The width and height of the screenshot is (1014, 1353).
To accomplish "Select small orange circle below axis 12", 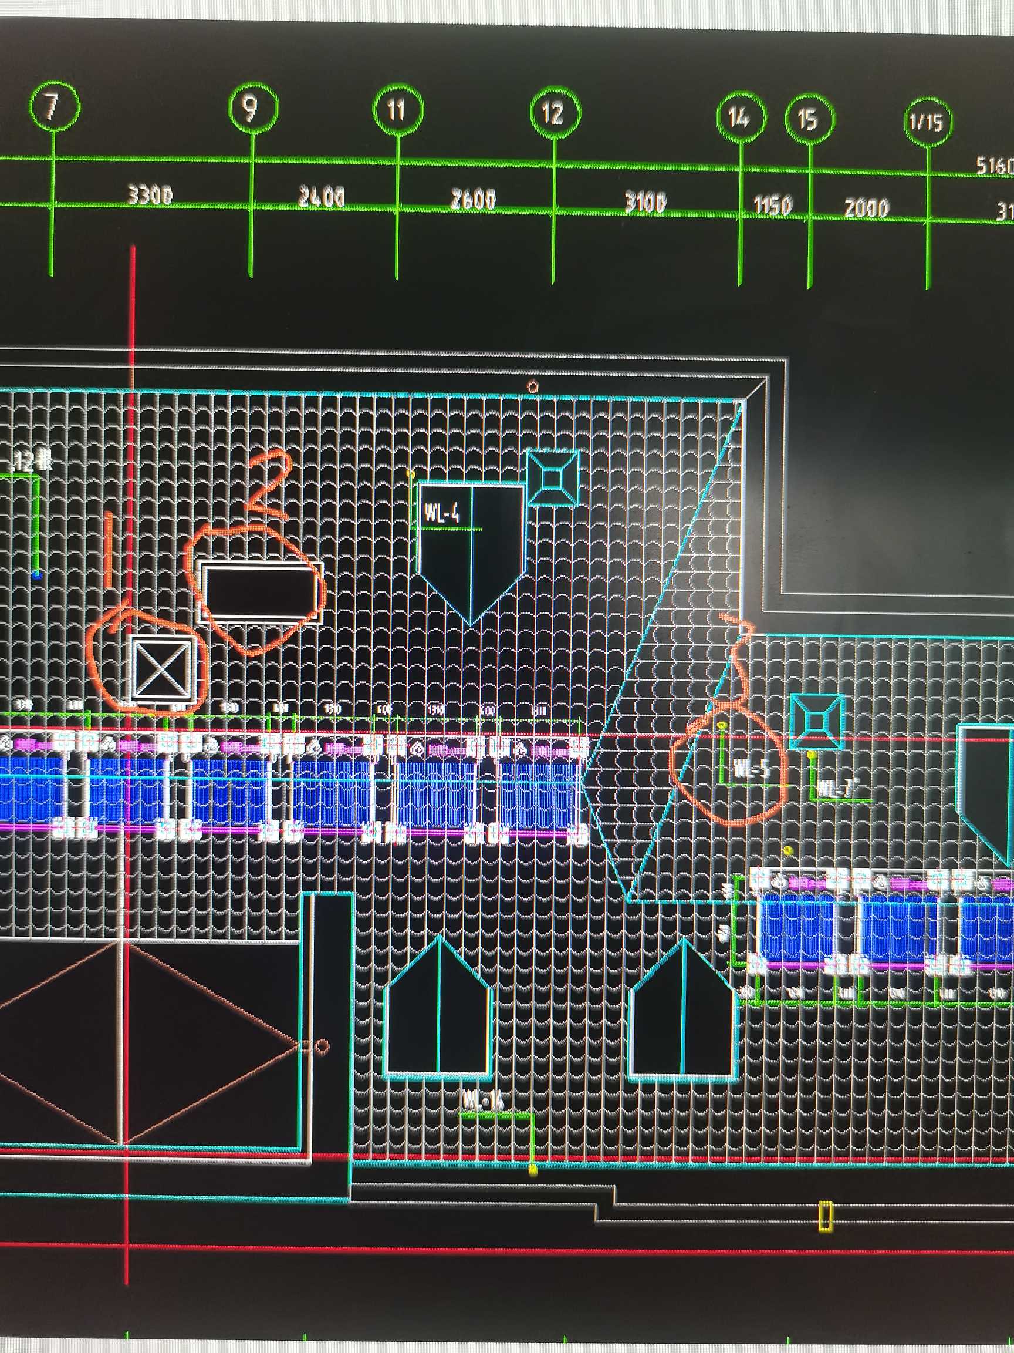I will pos(533,386).
